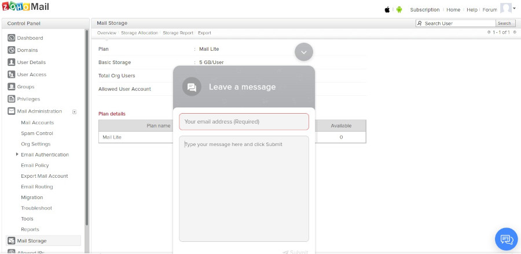Click the Mail Administration envelope icon
The height and width of the screenshot is (254, 521).
(x=12, y=111)
